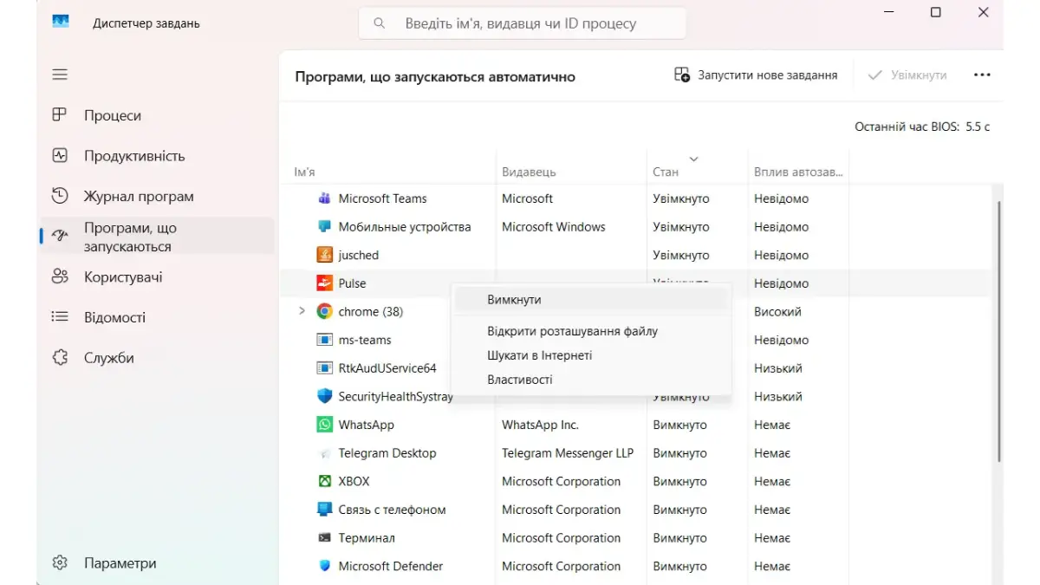This screenshot has height=585, width=1040.
Task: Click the Користувачі sidebar icon
Action: [x=60, y=277]
